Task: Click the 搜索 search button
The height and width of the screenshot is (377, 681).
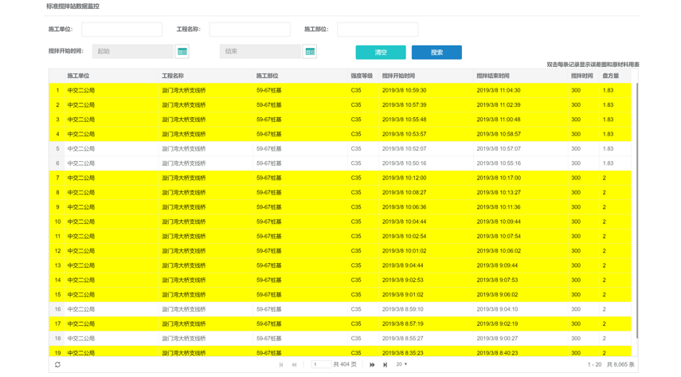Action: [436, 52]
